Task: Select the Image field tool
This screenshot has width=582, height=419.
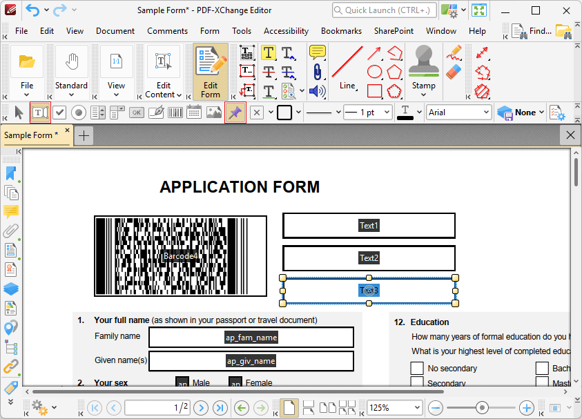Action: pos(214,113)
